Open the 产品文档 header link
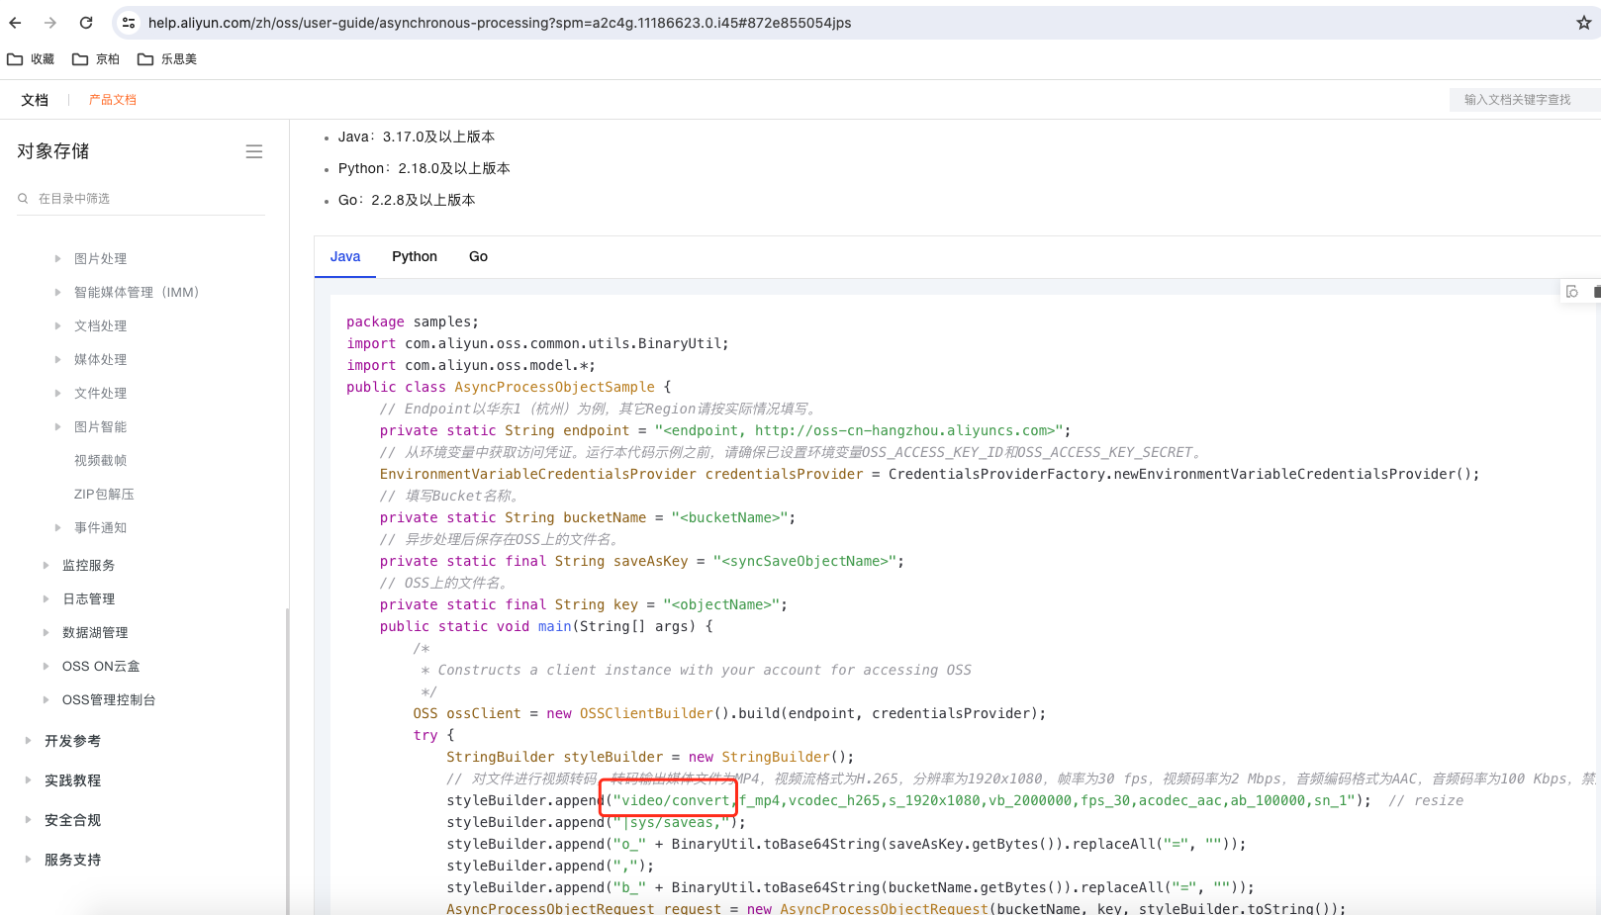The width and height of the screenshot is (1601, 915). [x=113, y=100]
